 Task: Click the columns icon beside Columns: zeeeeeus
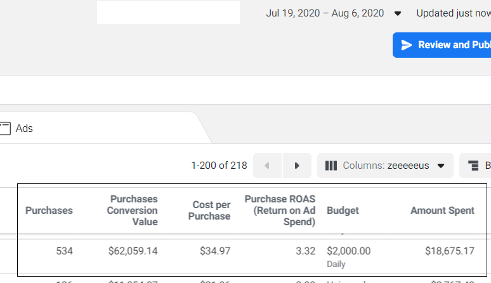[x=331, y=166]
